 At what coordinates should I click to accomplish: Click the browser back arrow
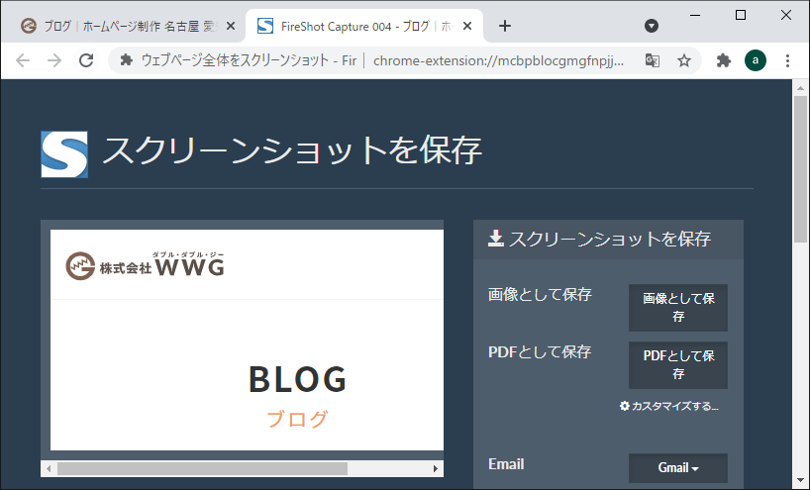23,60
